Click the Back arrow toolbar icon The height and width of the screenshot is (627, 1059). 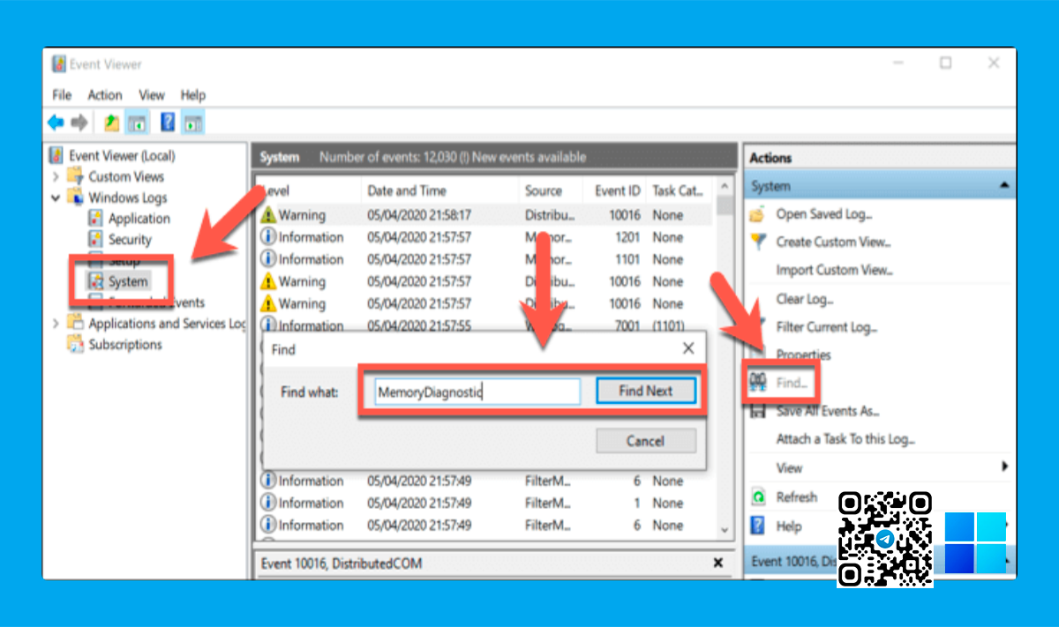(56, 122)
